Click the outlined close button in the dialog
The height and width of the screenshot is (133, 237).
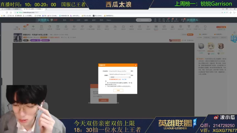pos(118,90)
